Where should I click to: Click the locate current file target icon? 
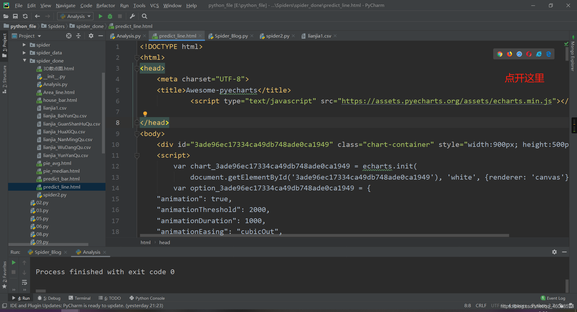pyautogui.click(x=69, y=36)
